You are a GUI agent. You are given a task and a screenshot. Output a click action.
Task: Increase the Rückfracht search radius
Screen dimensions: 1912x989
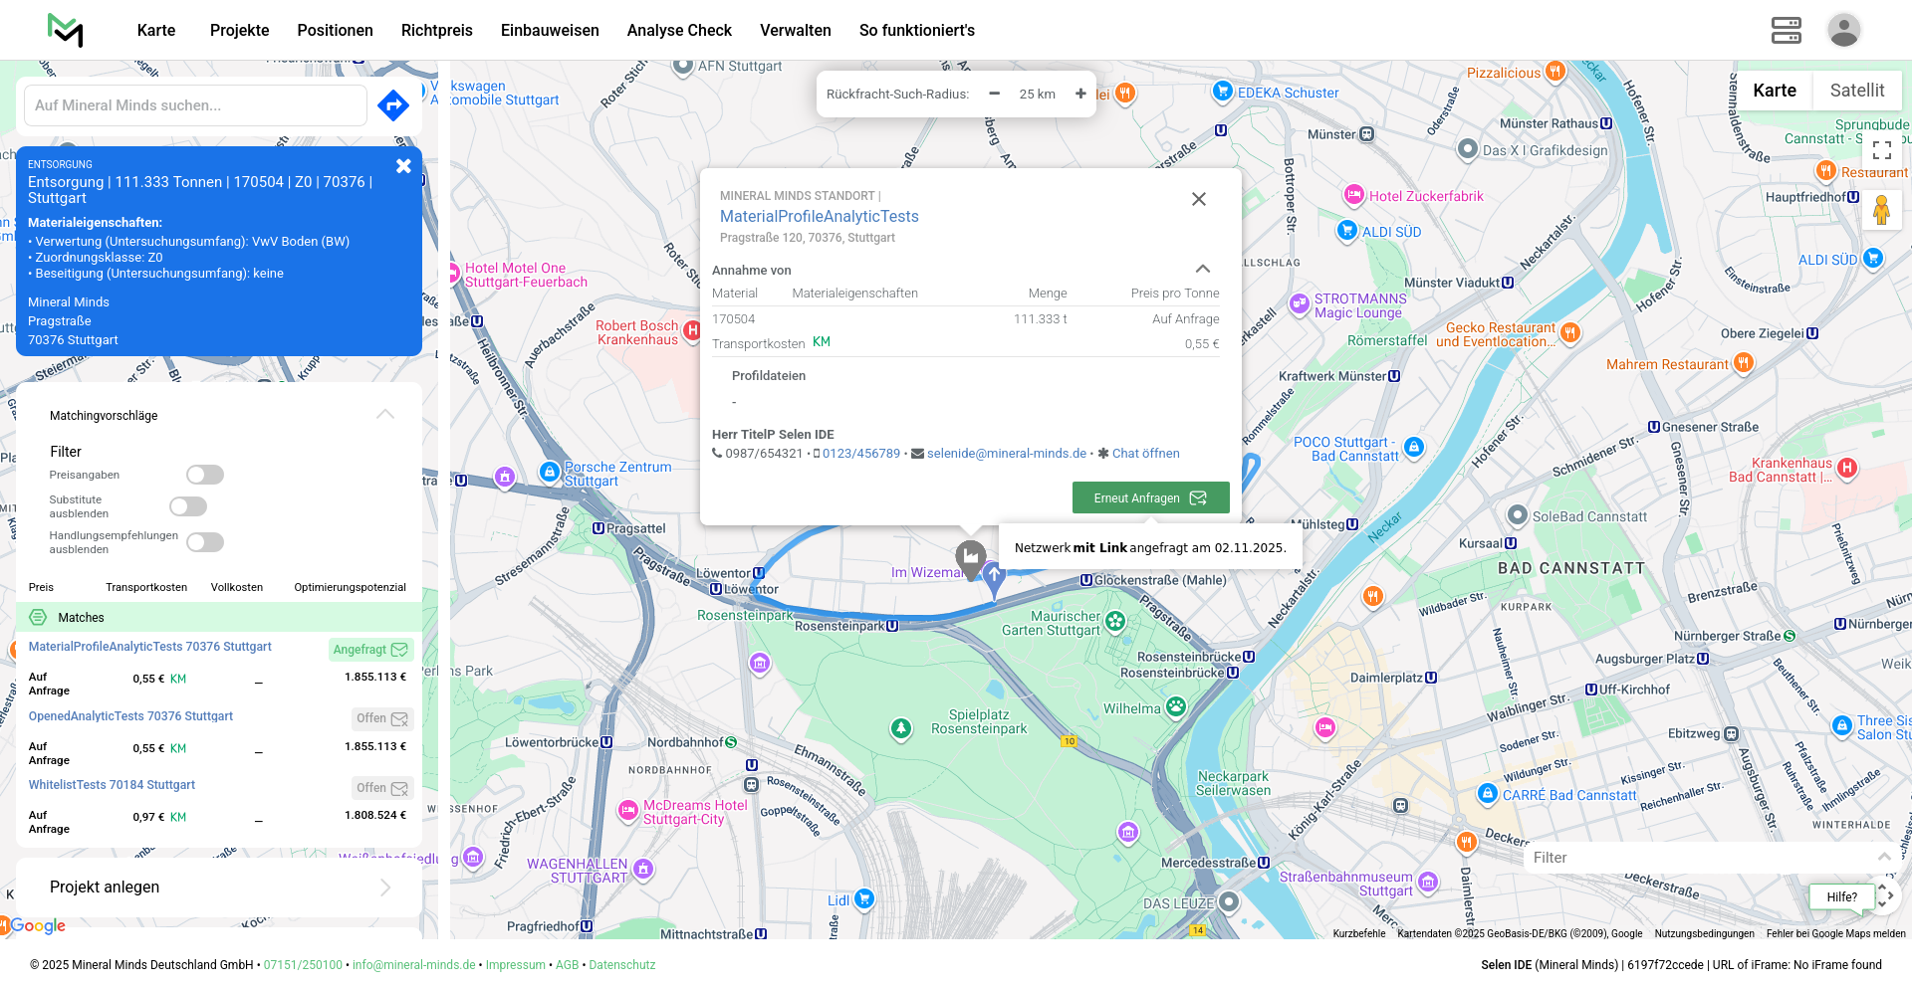click(x=1080, y=94)
